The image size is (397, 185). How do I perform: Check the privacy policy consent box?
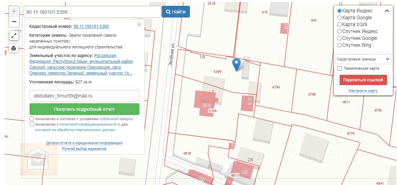pyautogui.click(x=32, y=124)
